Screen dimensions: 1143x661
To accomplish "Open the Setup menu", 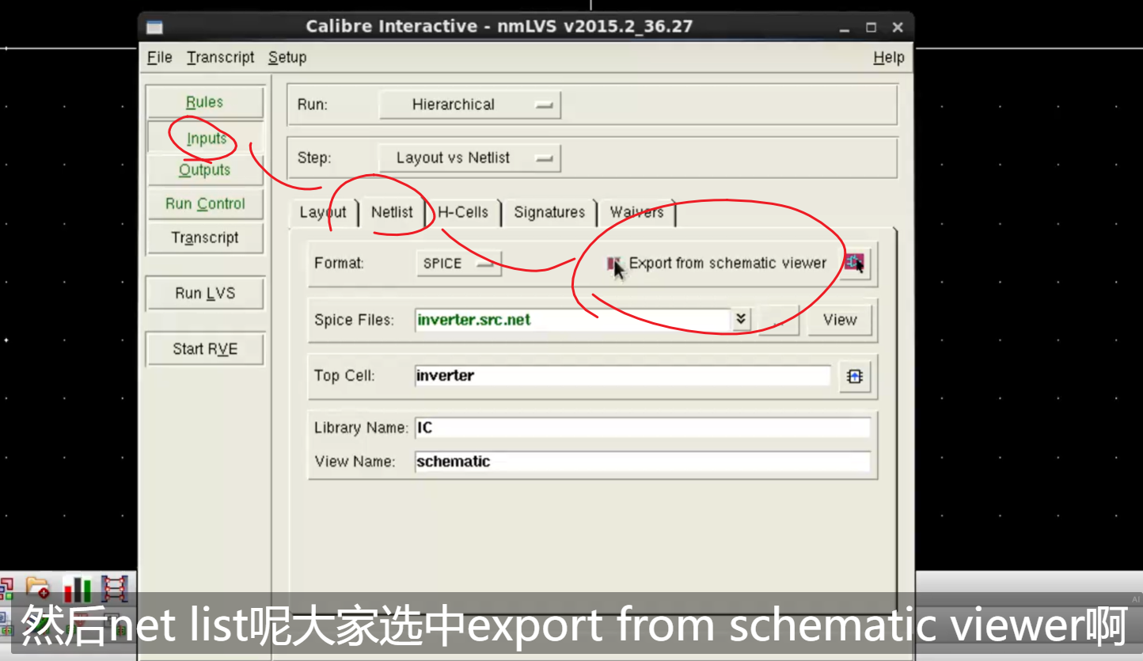I will click(287, 57).
